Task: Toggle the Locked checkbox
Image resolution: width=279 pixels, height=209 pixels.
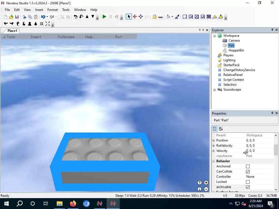Action: (x=248, y=182)
